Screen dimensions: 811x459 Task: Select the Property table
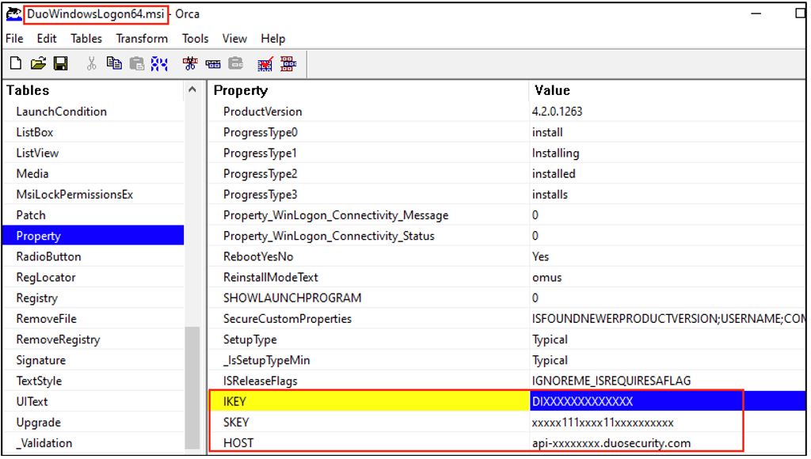[93, 236]
